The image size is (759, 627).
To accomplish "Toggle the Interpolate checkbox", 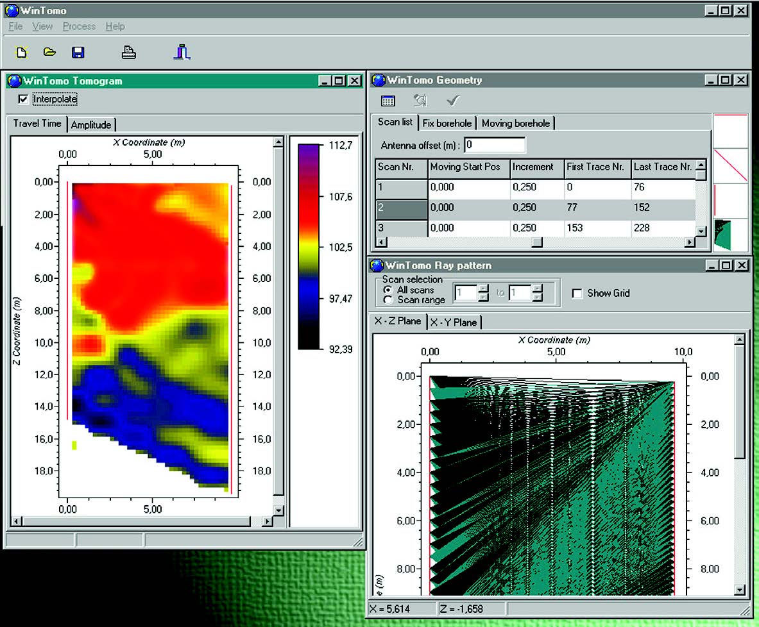I will point(22,99).
